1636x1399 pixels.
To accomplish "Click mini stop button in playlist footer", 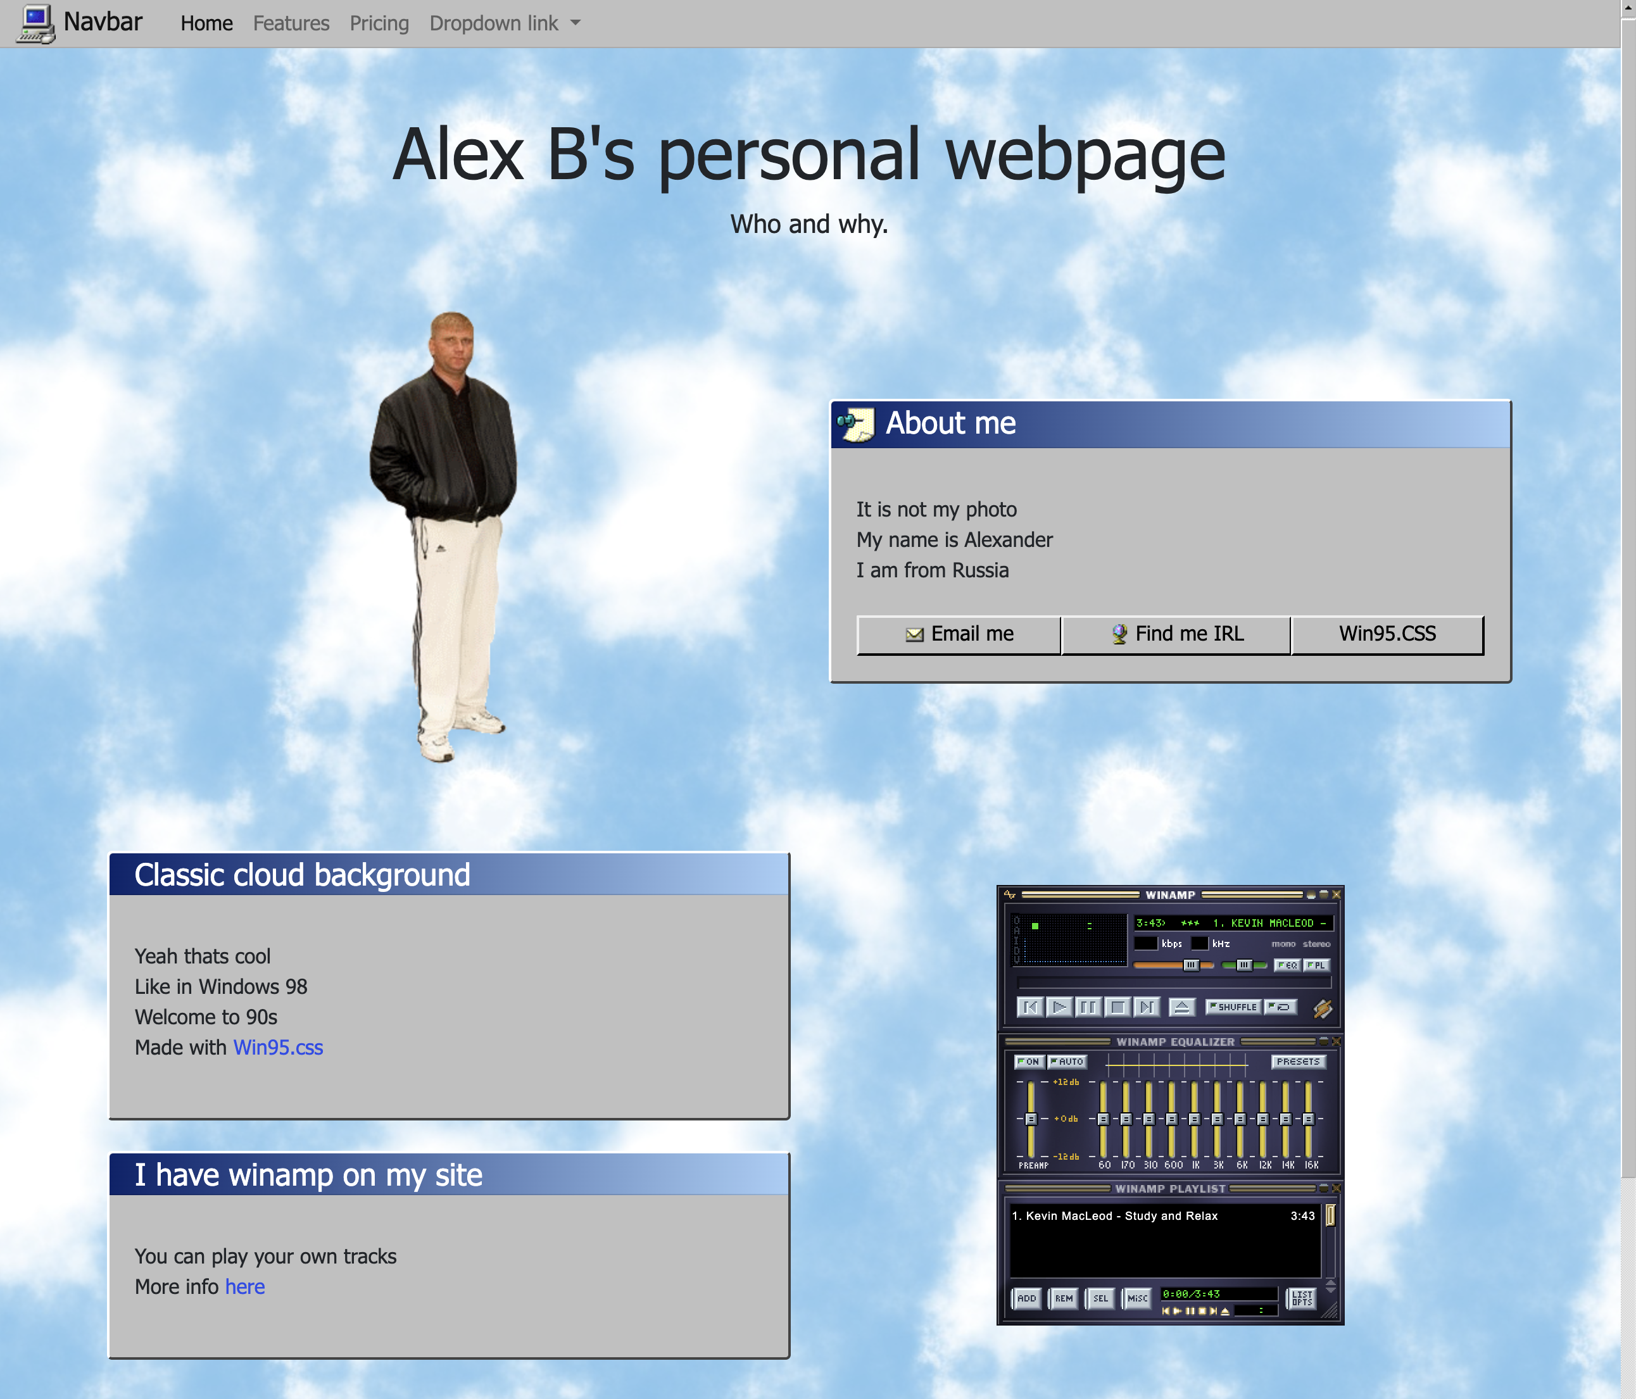I will tap(1202, 1312).
